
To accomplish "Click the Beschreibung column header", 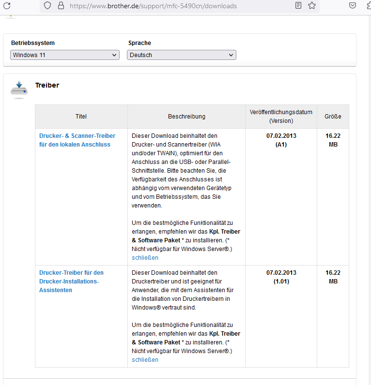I will (186, 117).
